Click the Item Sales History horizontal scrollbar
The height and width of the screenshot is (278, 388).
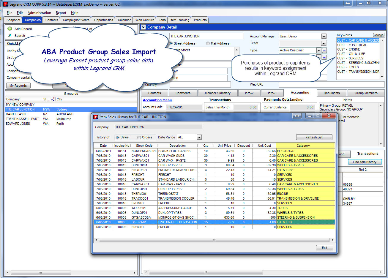(x=214, y=240)
